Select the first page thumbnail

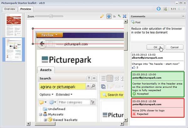[x=14, y=25]
